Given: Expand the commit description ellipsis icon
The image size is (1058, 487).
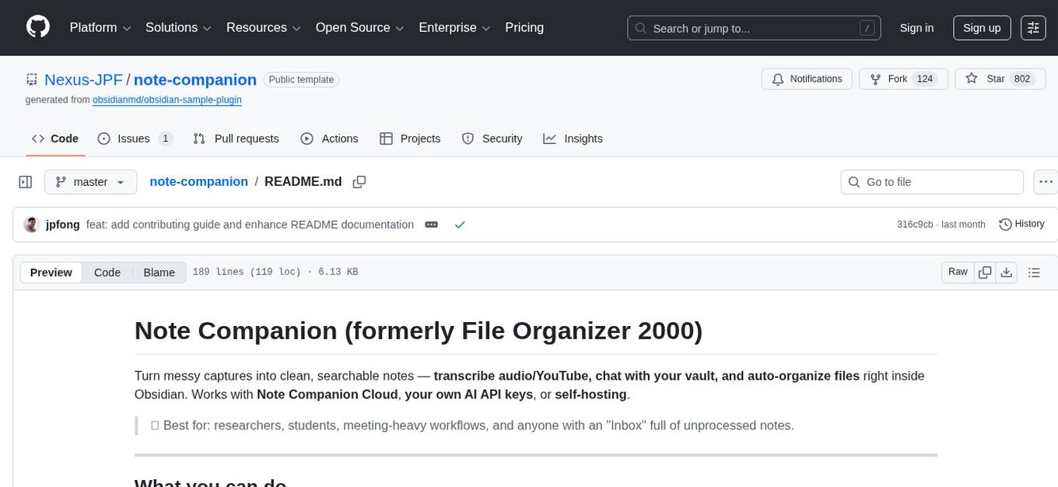Looking at the screenshot, I should click(431, 225).
